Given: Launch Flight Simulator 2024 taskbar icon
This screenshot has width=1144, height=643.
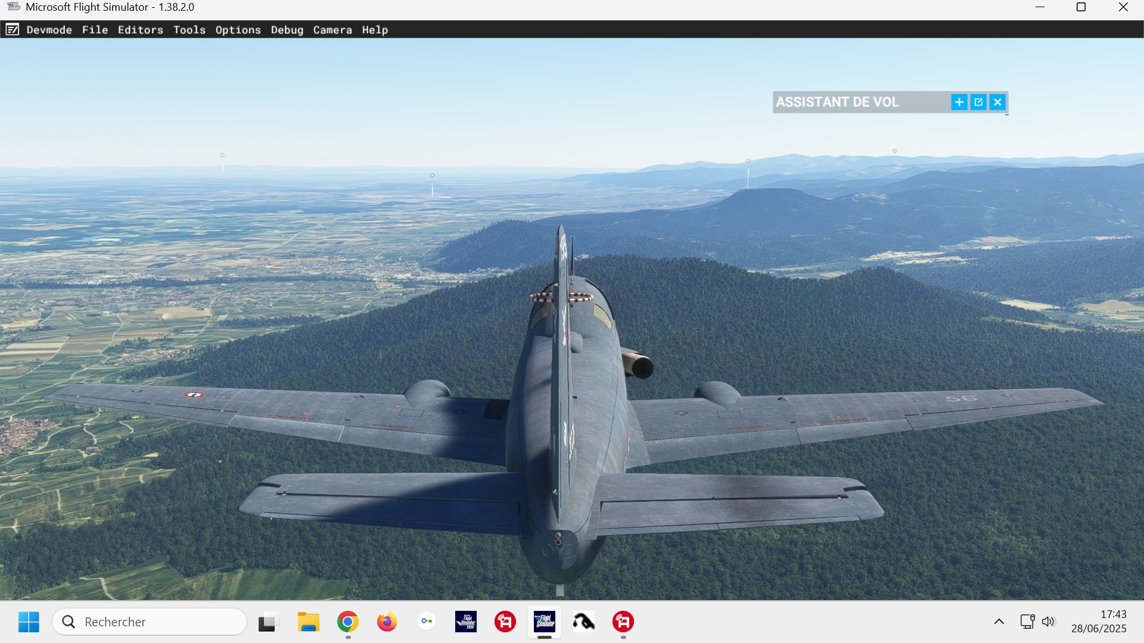Looking at the screenshot, I should tap(465, 622).
